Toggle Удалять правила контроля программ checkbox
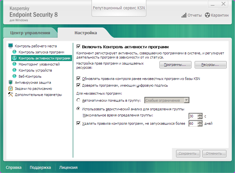The image size is (235, 173). 78,123
